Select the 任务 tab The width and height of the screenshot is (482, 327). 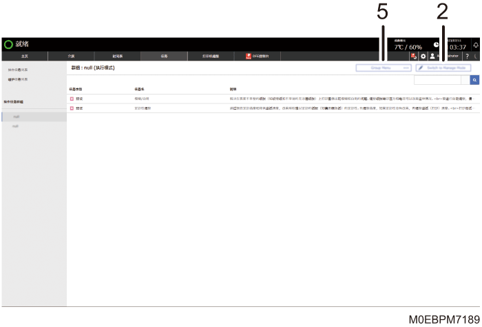click(x=164, y=56)
